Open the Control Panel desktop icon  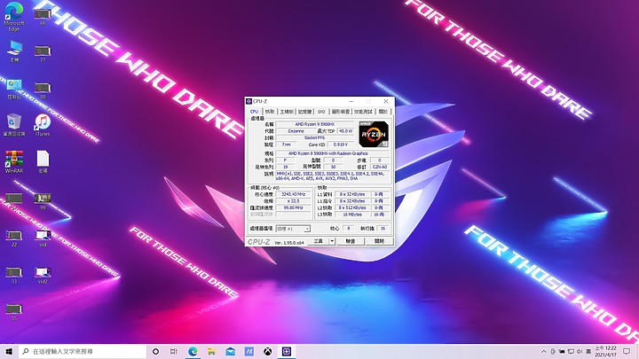click(x=14, y=89)
